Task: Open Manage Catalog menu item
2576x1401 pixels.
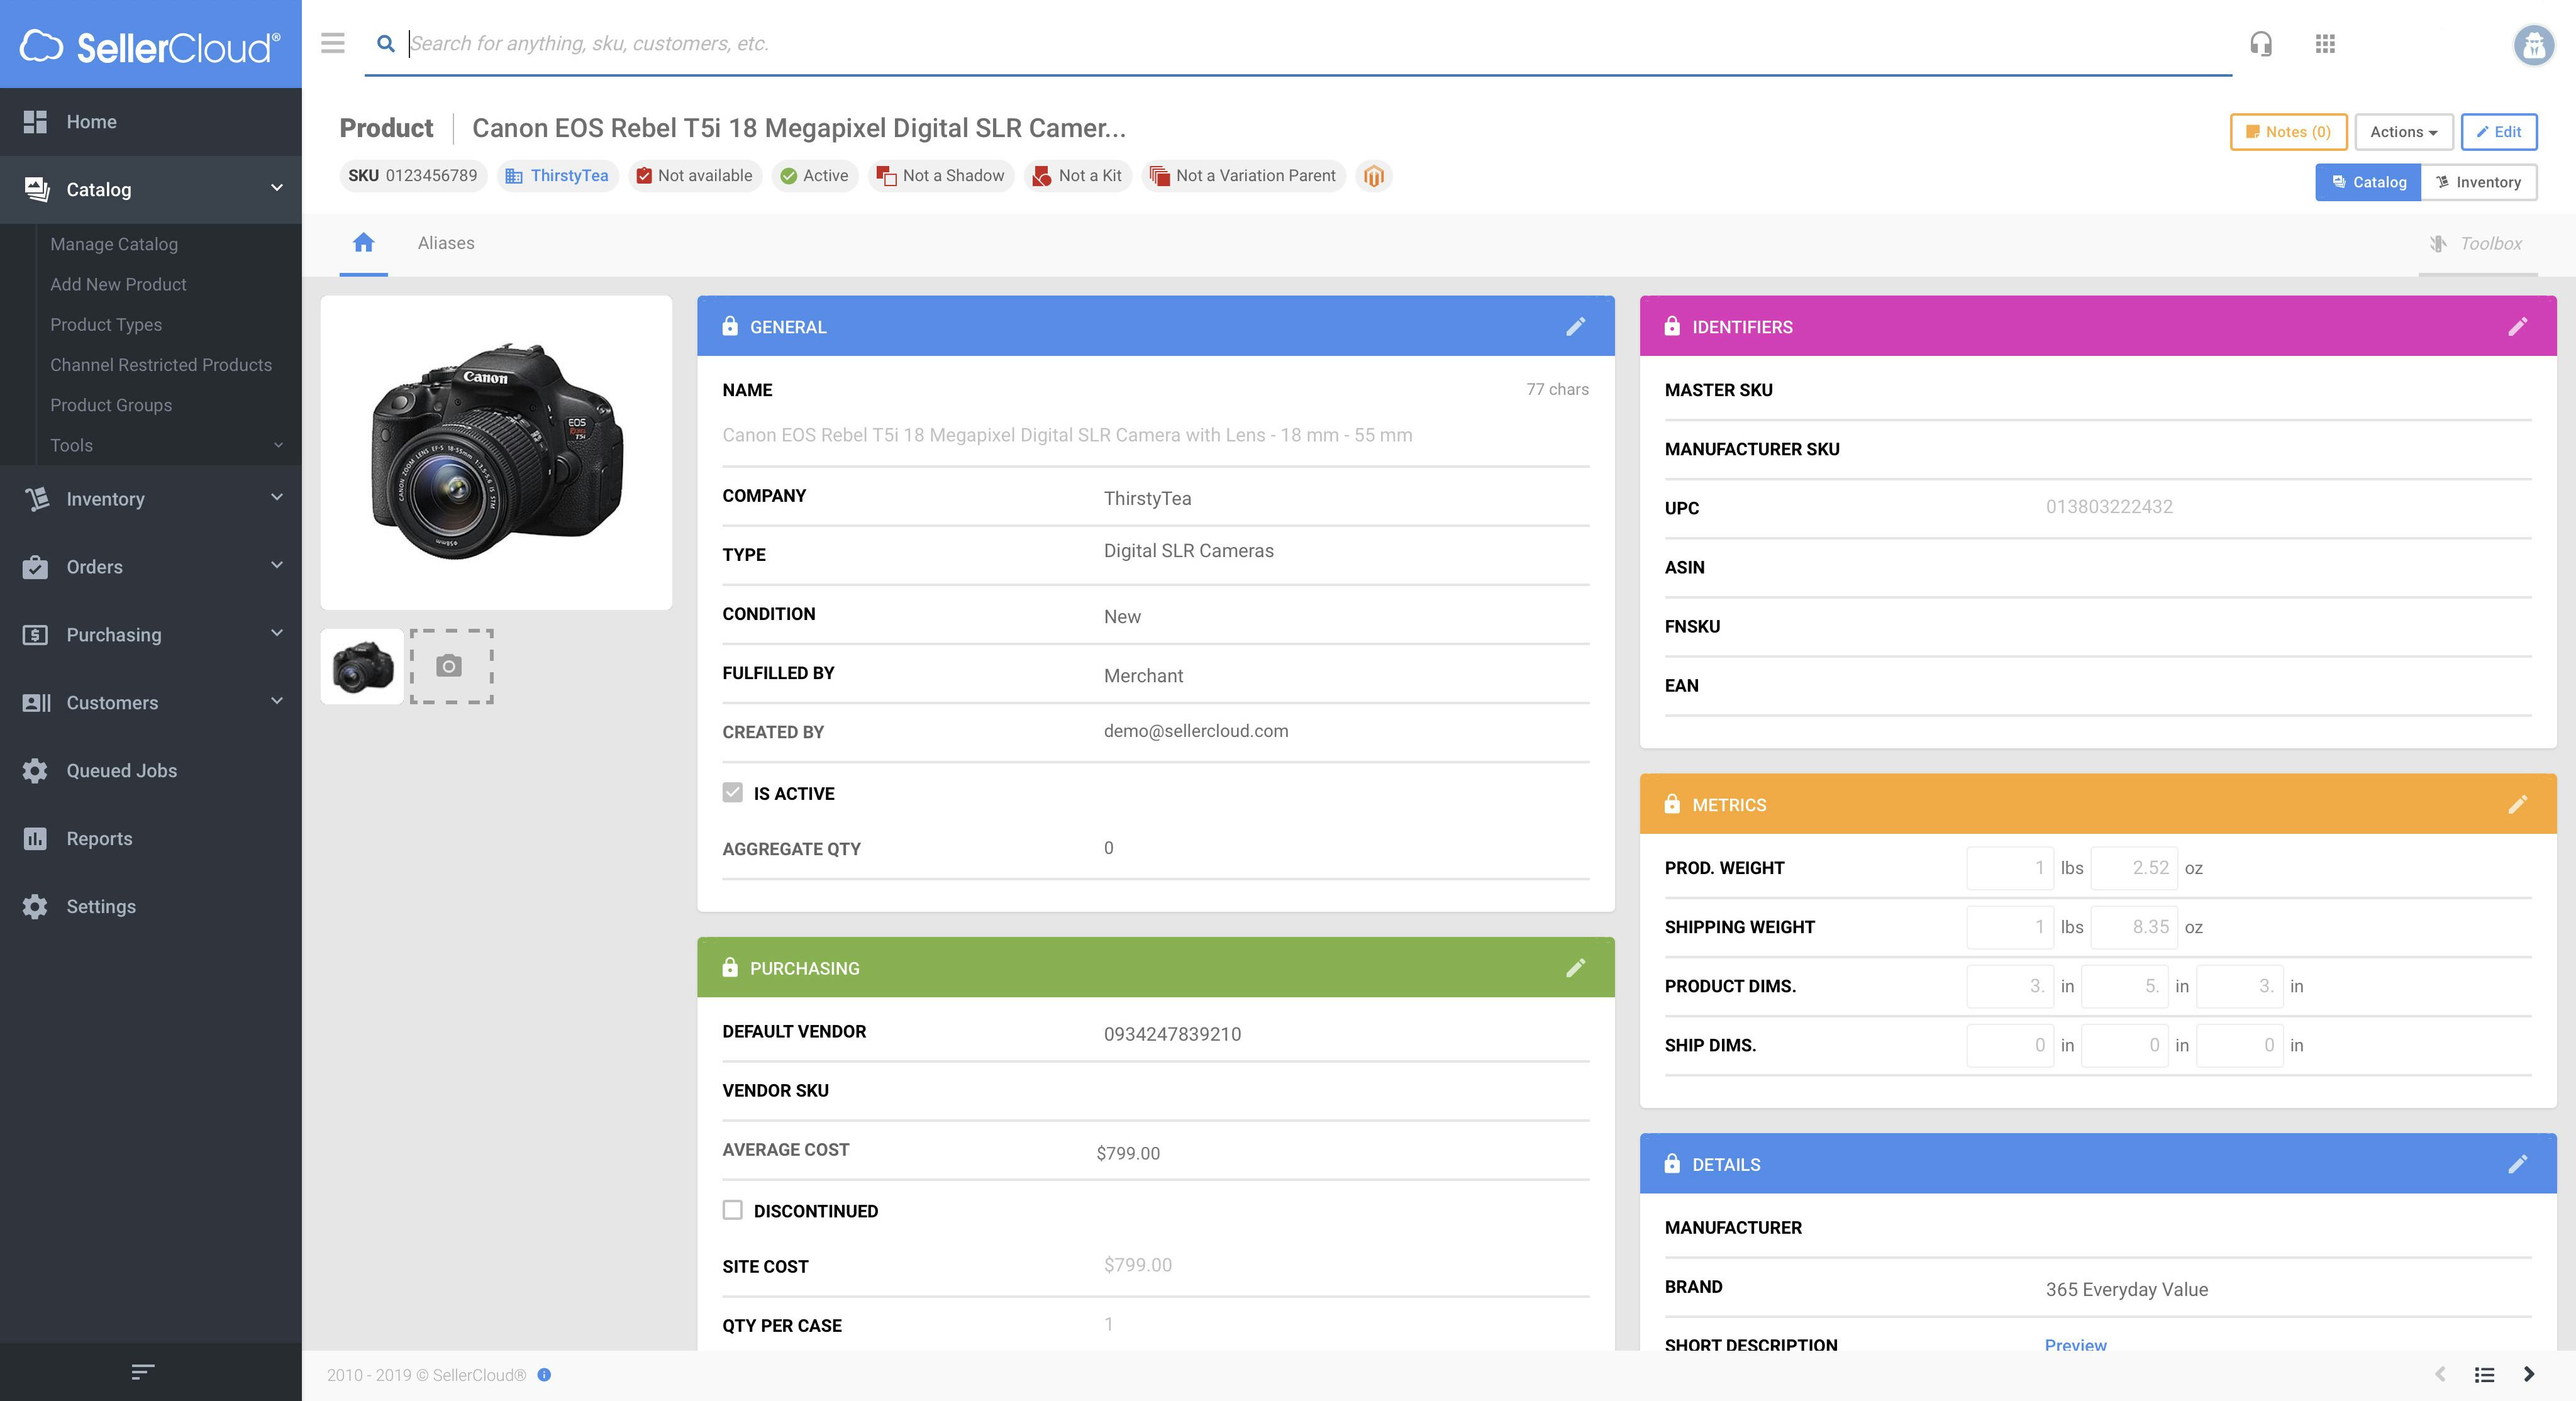Action: tap(114, 244)
